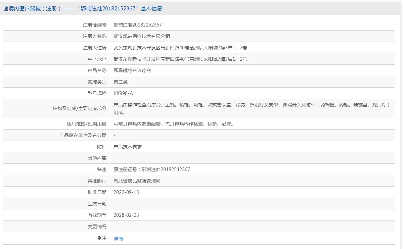Viewport: 403px width, 249px height.
Task: Click the 生效日期 label
Action: tap(97, 204)
